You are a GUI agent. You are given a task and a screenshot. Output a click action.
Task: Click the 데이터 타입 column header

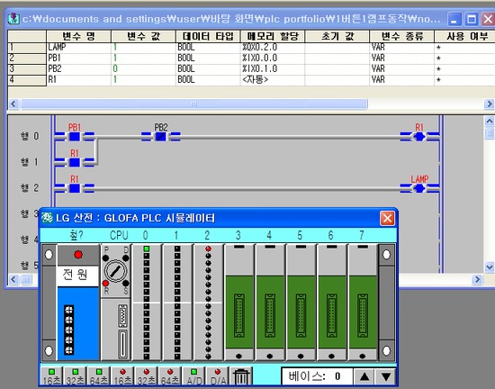208,36
